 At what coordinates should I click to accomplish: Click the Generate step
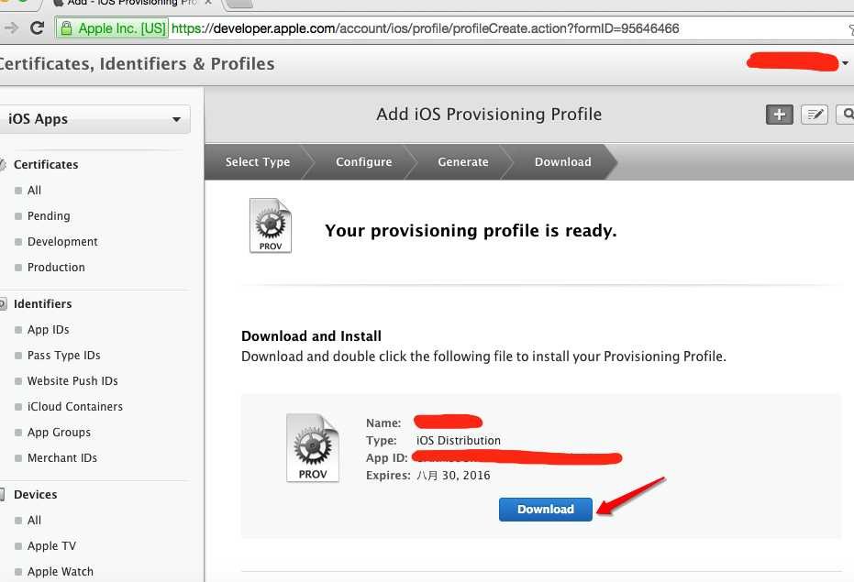click(463, 162)
